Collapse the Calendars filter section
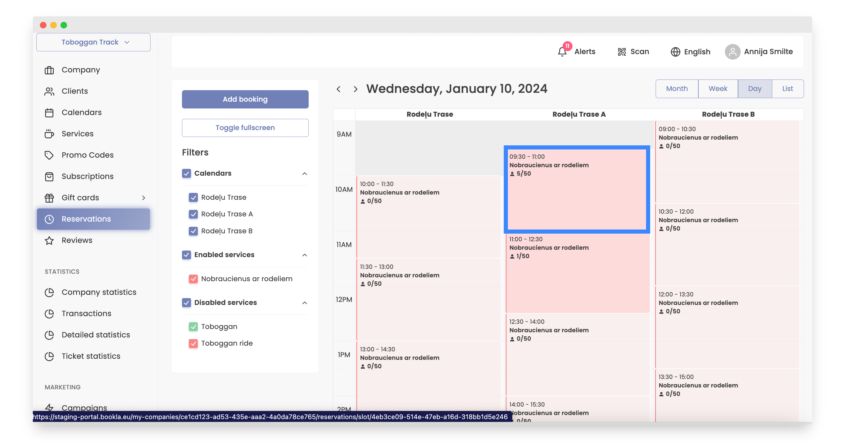 tap(304, 174)
